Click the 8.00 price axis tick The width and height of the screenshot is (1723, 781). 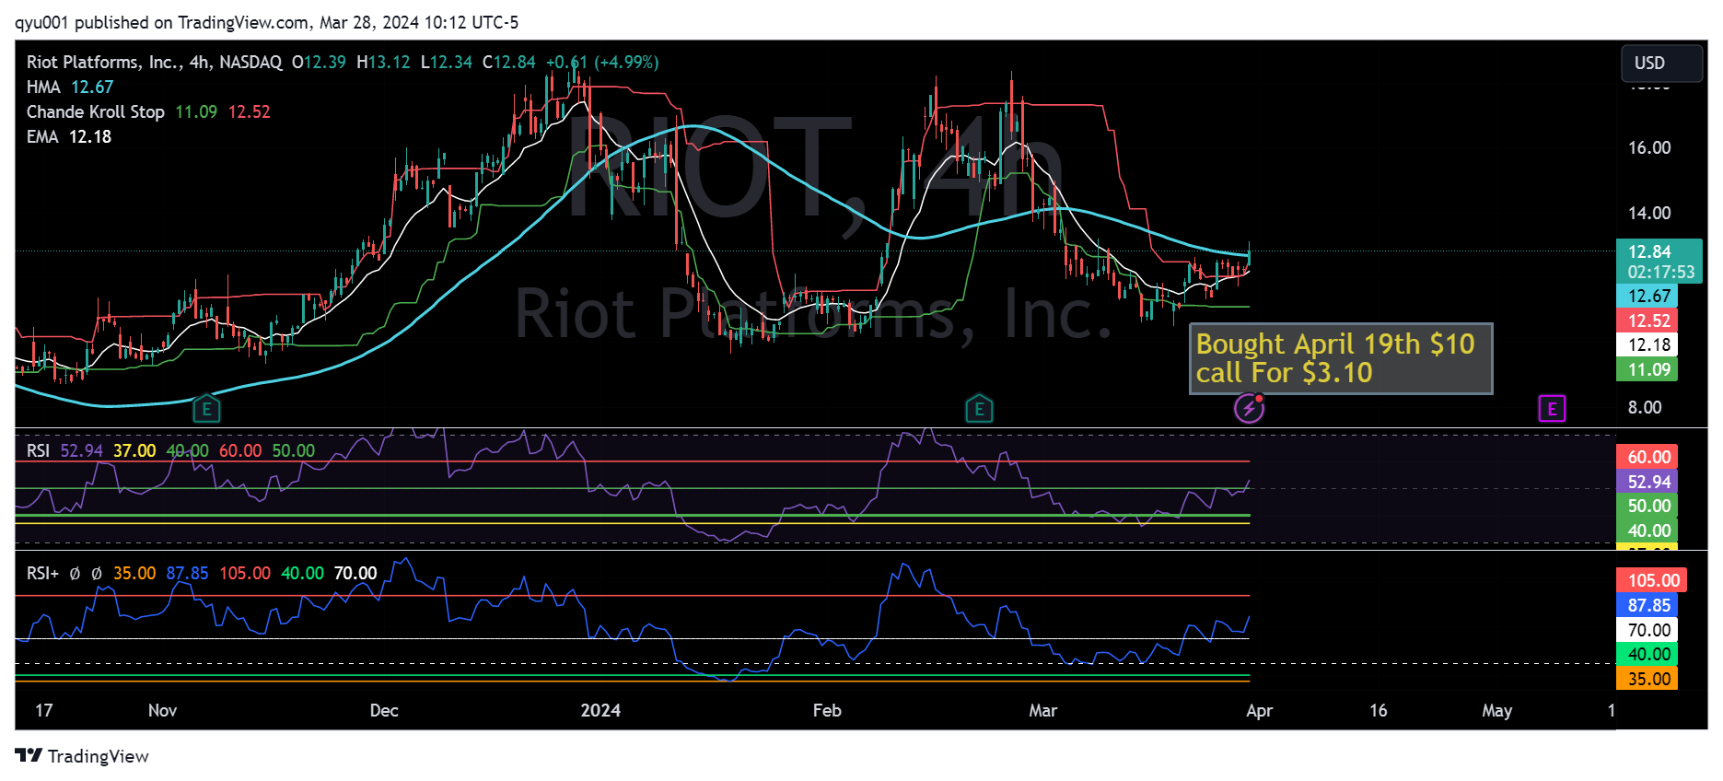pos(1645,407)
